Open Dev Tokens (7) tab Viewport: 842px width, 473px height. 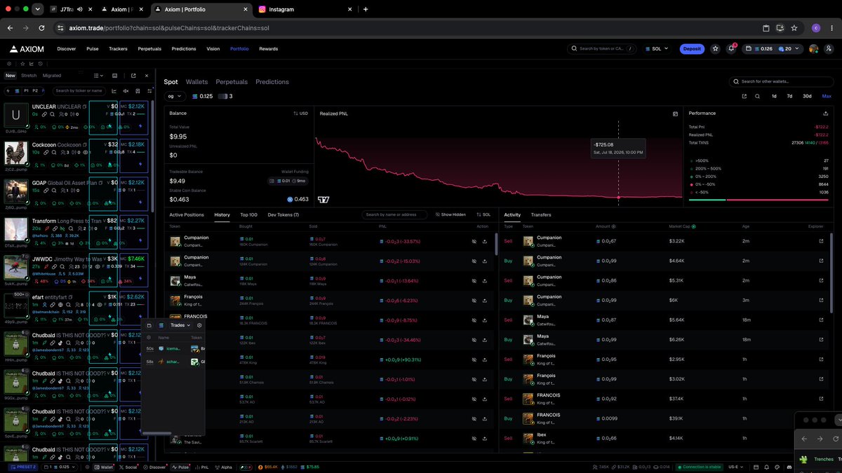pyautogui.click(x=283, y=214)
